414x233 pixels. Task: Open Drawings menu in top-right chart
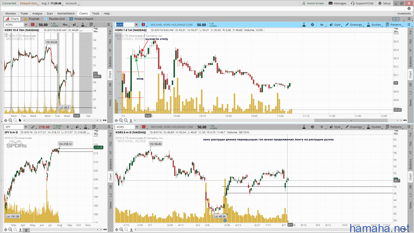pyautogui.click(x=354, y=25)
